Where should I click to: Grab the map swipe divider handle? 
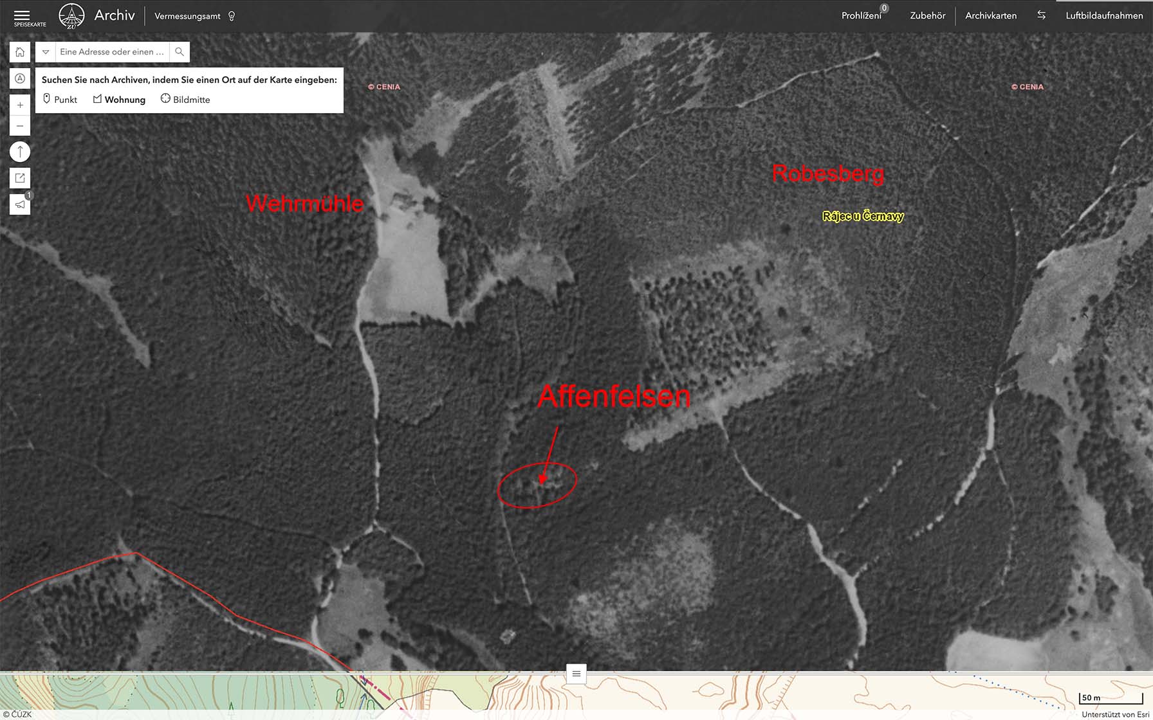[576, 673]
